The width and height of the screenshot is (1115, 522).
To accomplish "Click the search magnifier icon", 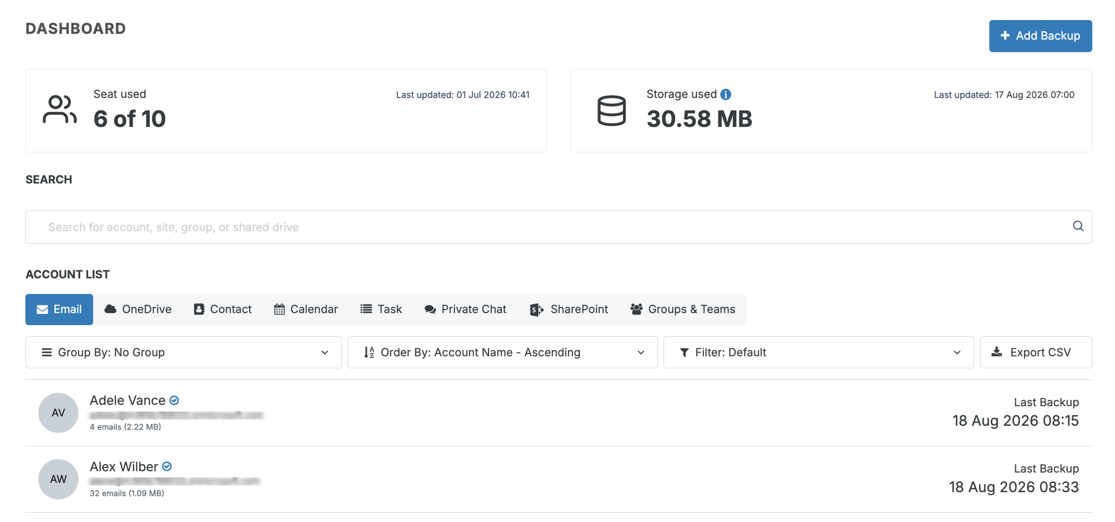I will coord(1078,226).
